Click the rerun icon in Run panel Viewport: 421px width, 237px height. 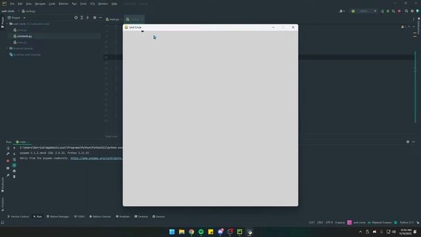[x=8, y=148]
